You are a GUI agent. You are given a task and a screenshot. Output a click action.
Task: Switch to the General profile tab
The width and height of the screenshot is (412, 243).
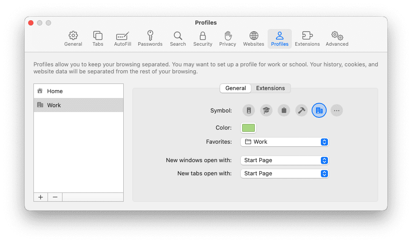(x=235, y=88)
